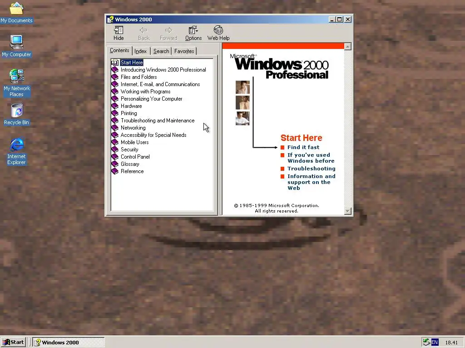Open Web Help from the toolbar
Screen dimensions: 465x348
[x=218, y=33]
